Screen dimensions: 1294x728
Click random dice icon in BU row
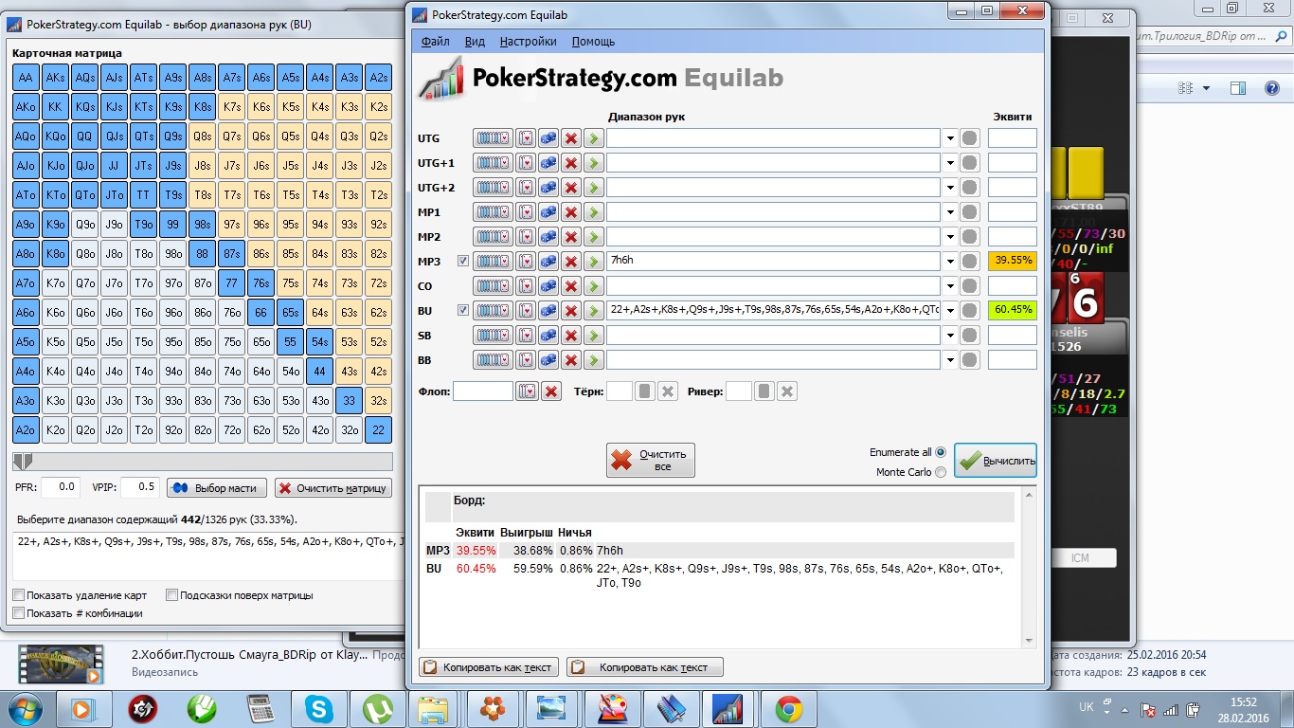[548, 311]
